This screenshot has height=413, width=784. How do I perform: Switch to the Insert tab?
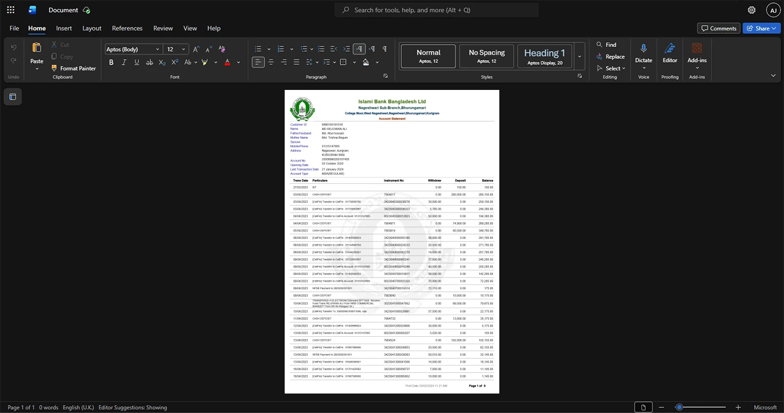[64, 28]
